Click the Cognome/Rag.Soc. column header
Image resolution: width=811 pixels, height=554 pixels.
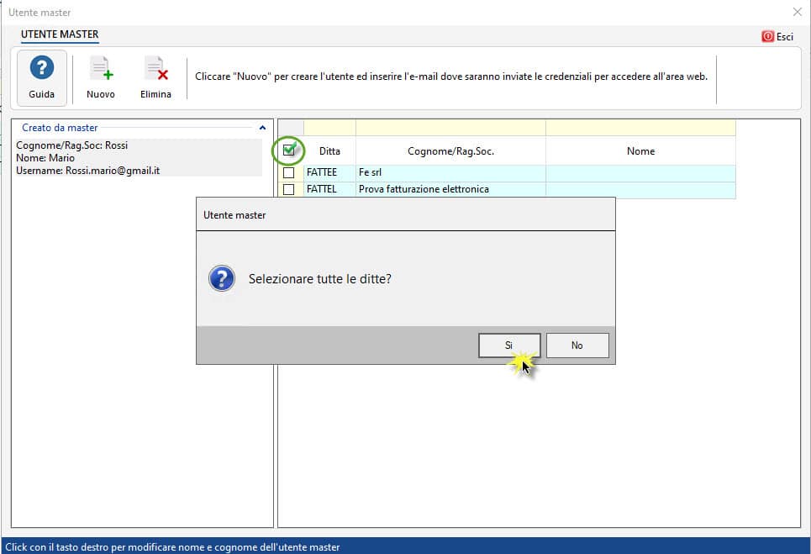pos(450,151)
